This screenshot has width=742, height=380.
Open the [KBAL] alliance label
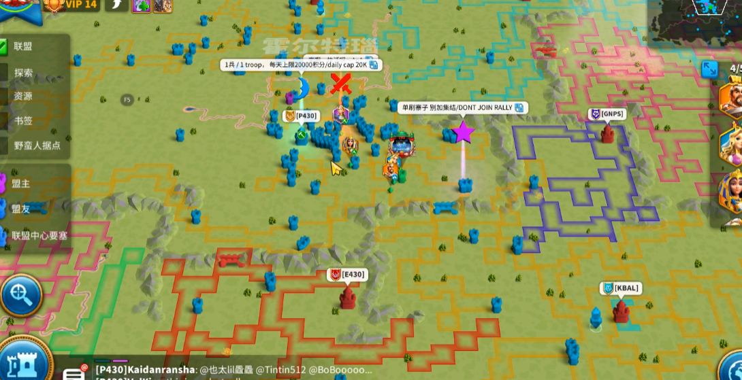(621, 288)
